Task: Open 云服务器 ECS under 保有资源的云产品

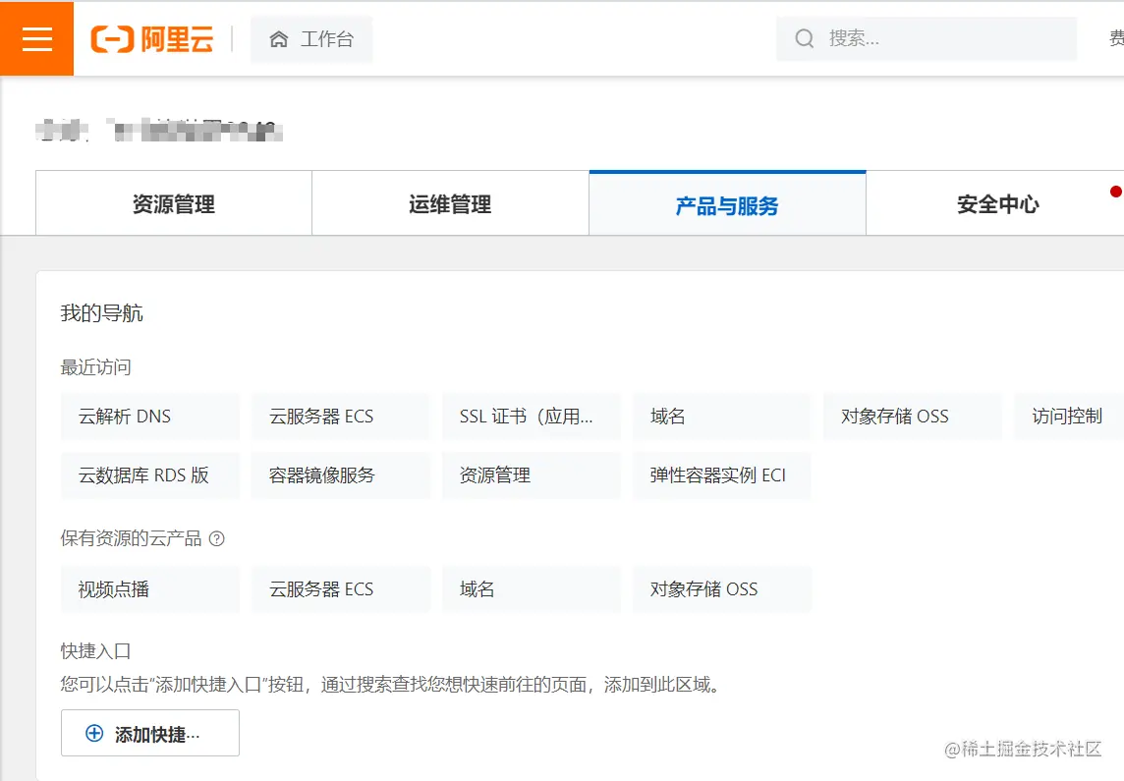Action: [x=341, y=589]
